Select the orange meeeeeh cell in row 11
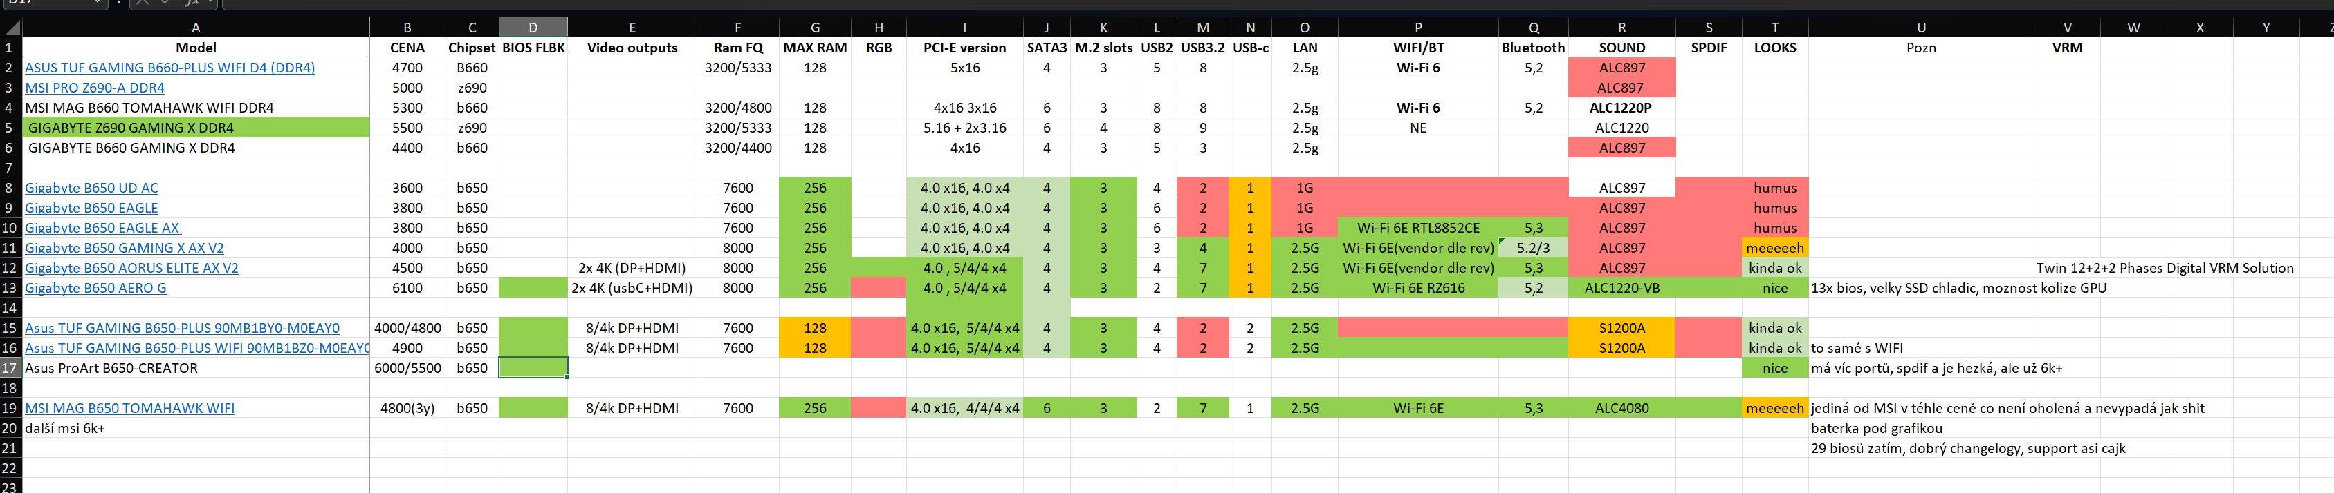This screenshot has height=493, width=2334. pyautogui.click(x=1775, y=248)
